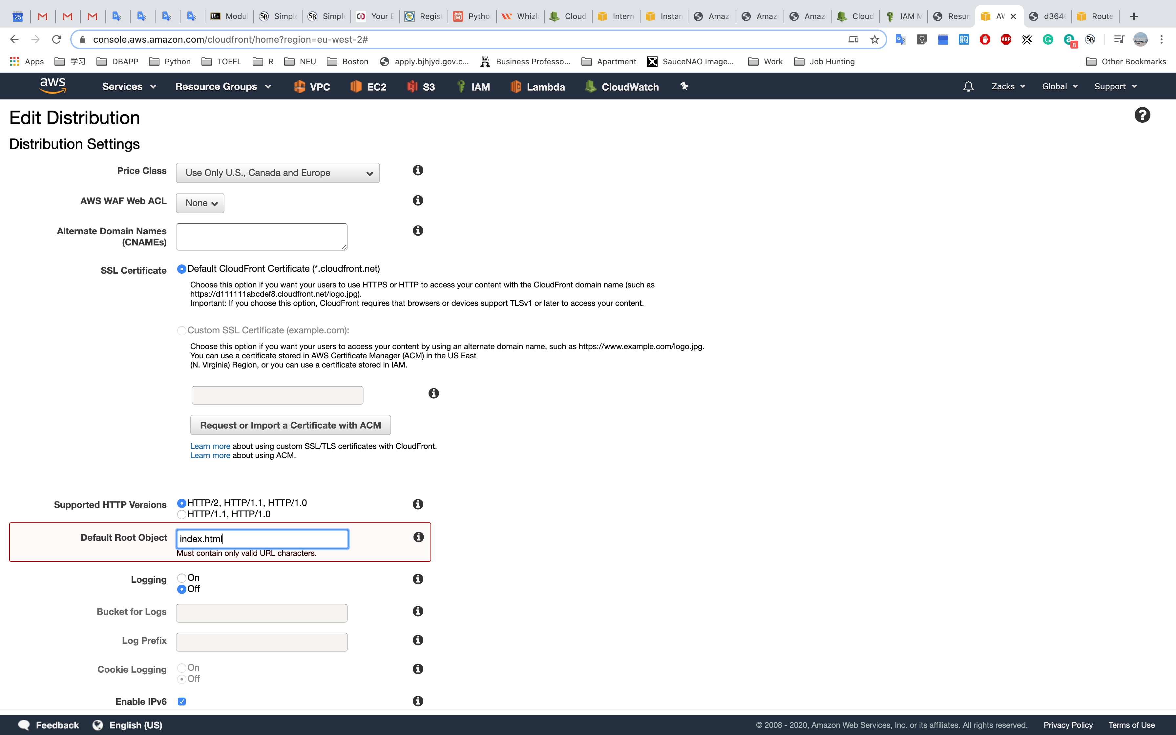Click info icon next to Price Class
The image size is (1176, 735).
pyautogui.click(x=418, y=170)
